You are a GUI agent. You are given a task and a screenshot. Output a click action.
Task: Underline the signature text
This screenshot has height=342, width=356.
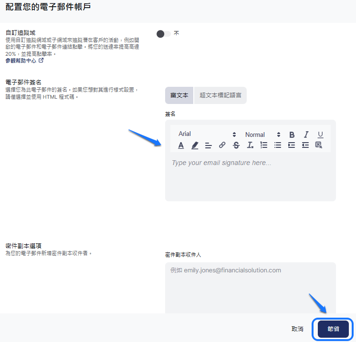[x=320, y=135]
